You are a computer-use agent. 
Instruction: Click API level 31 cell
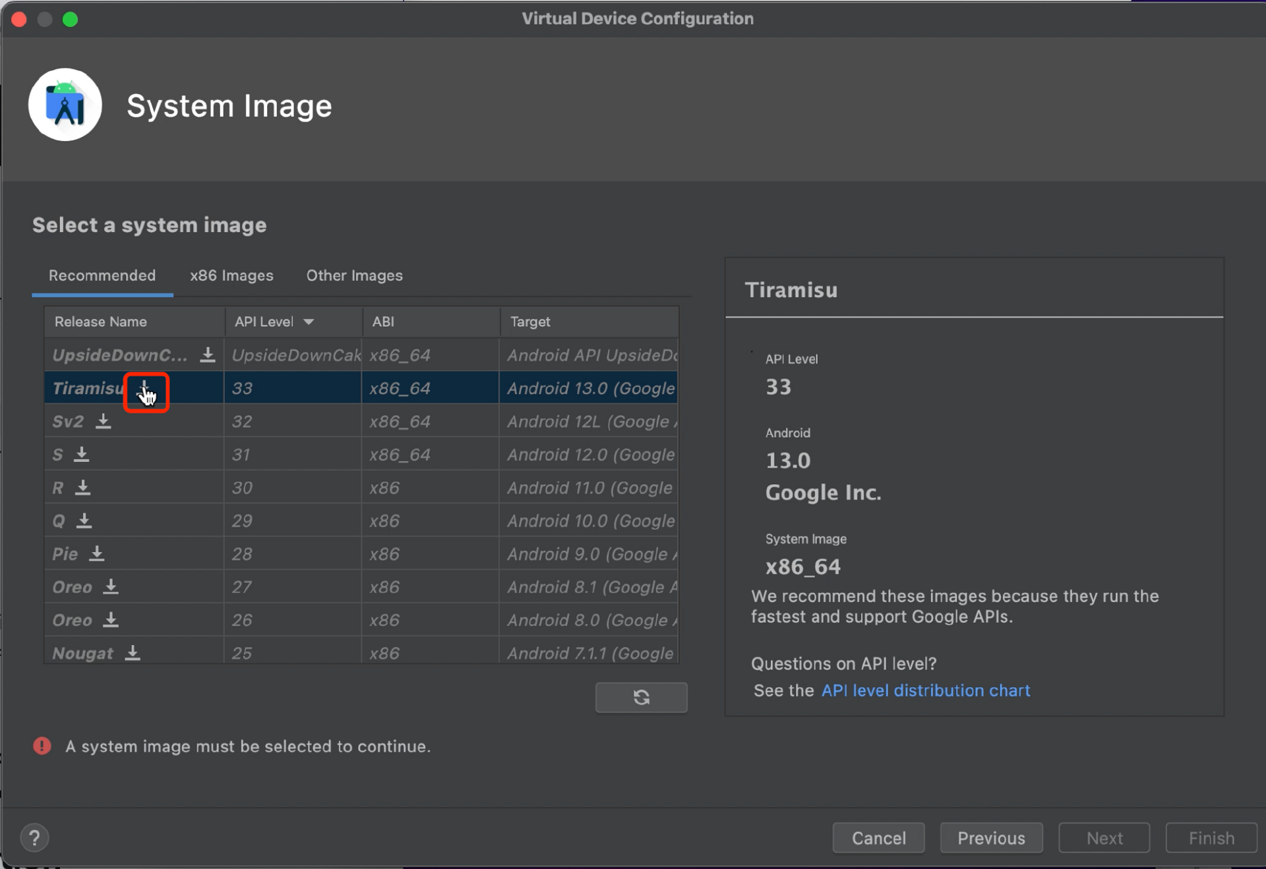pyautogui.click(x=293, y=455)
